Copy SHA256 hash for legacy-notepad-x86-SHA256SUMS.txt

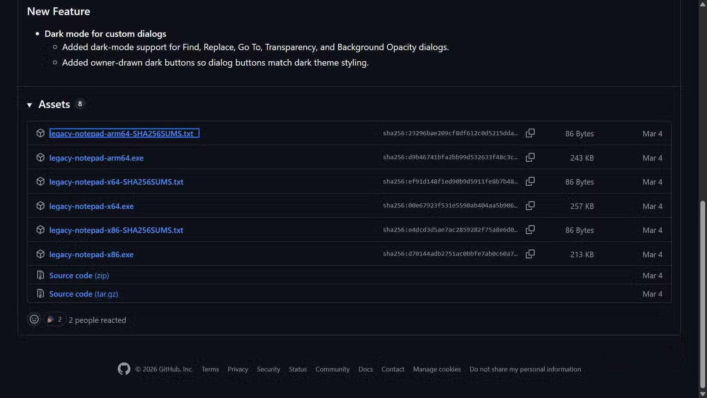[x=530, y=229]
